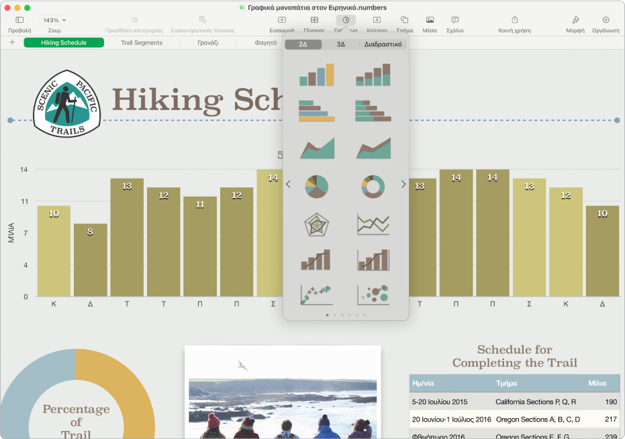The height and width of the screenshot is (439, 625).
Task: Choose the bubble chart option
Action: pyautogui.click(x=373, y=294)
